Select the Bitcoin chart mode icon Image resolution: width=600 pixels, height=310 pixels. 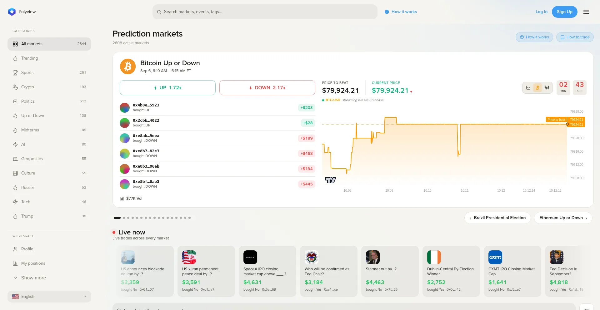[x=537, y=88]
